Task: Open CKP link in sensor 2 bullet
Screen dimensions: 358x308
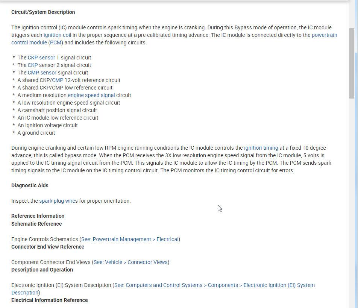Action: coord(33,65)
